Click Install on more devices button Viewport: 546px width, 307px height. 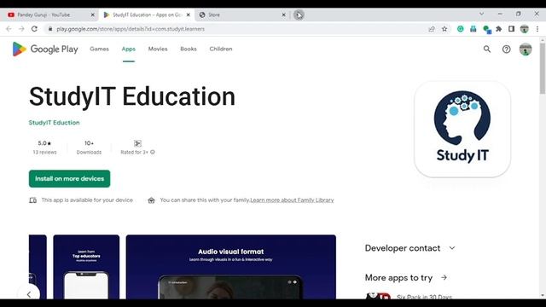click(70, 178)
